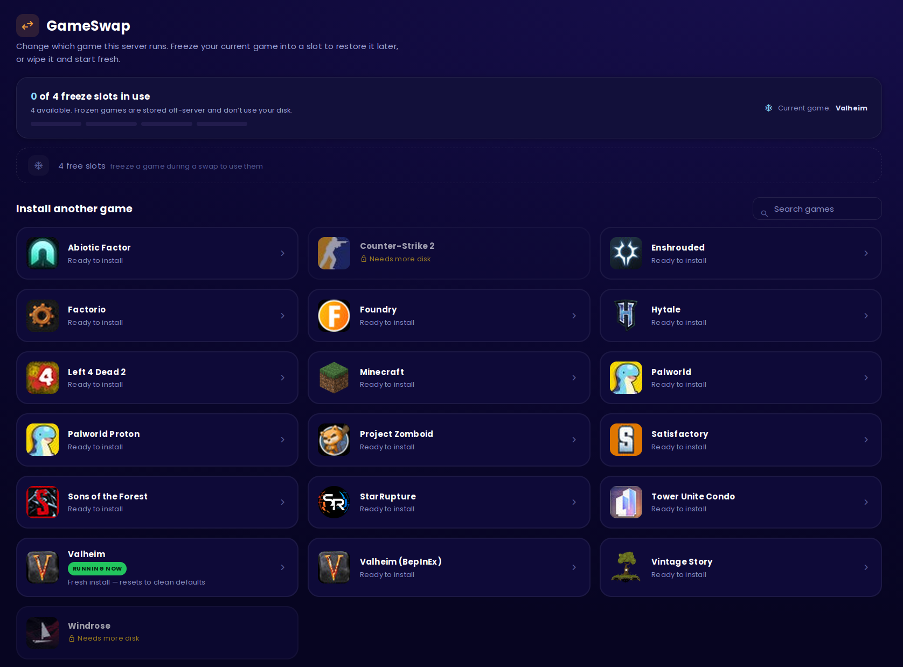Click the Tower Unite Condo icon
Screen dimensions: 903x667
626,502
